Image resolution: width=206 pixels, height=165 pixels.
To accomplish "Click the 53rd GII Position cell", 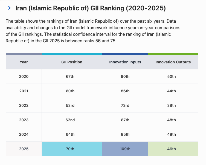I will coord(72,105).
